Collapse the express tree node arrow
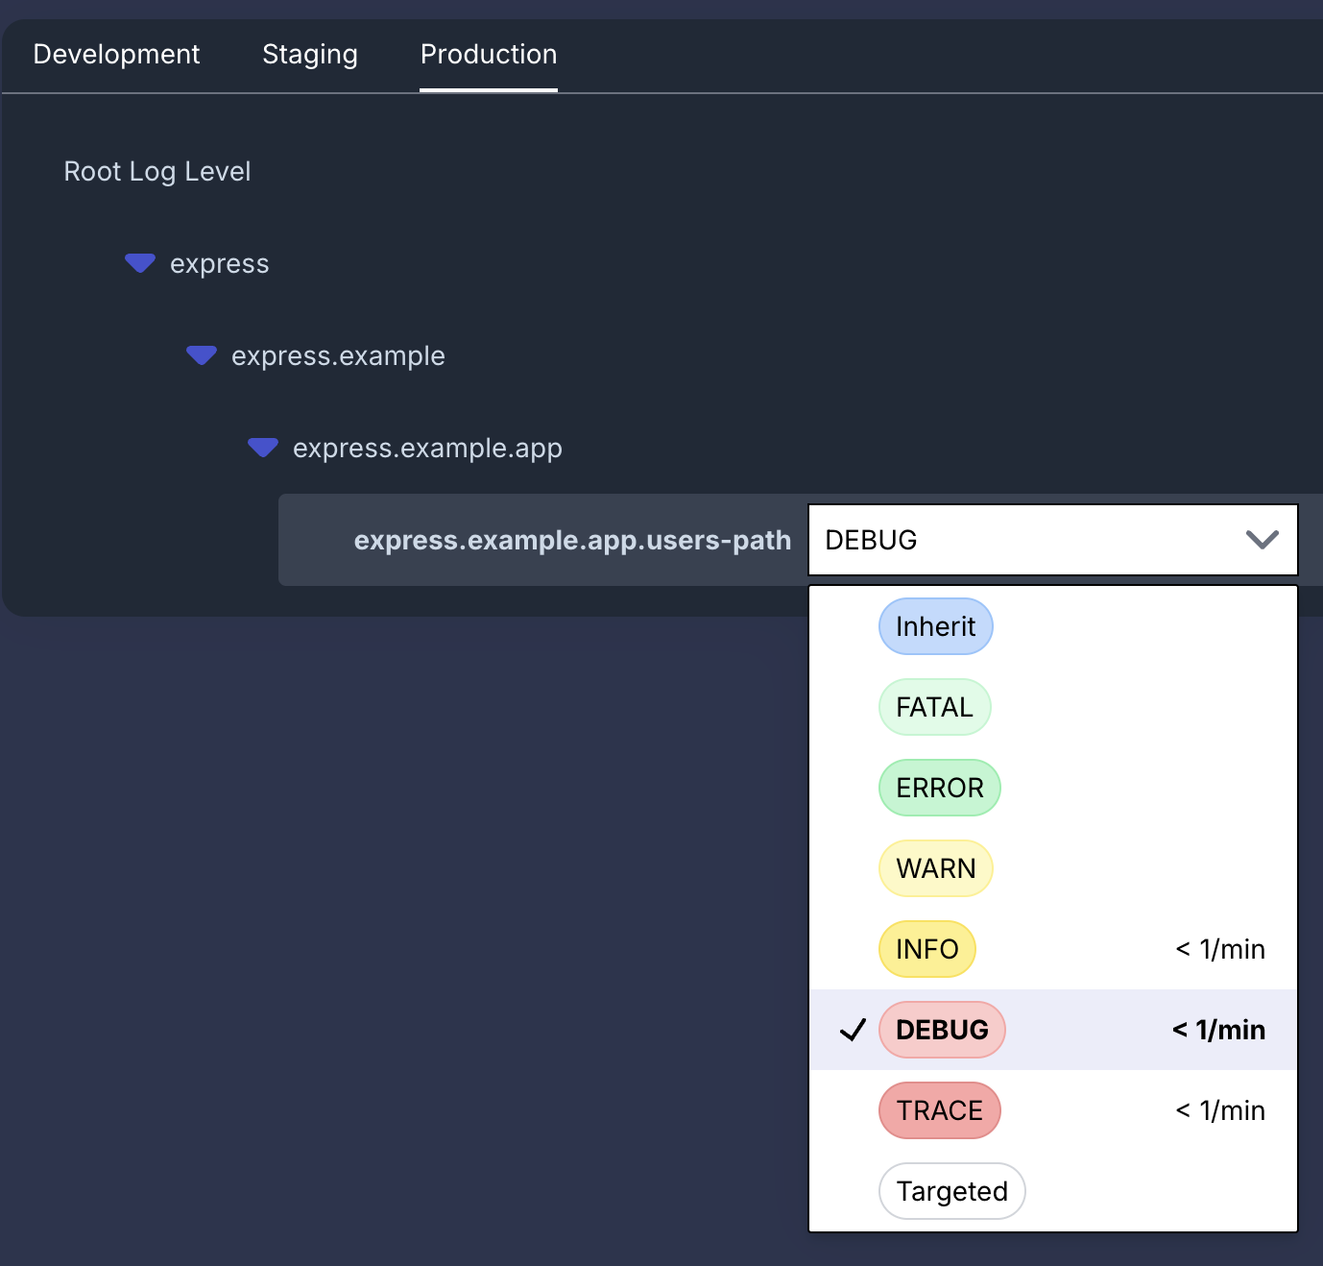Image resolution: width=1323 pixels, height=1266 pixels. click(140, 263)
